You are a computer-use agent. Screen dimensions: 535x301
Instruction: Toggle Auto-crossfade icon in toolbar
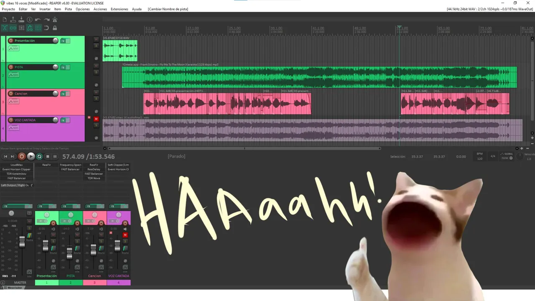(x=5, y=28)
